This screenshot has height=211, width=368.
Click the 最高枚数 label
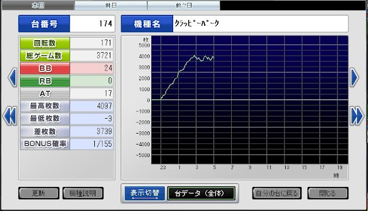pyautogui.click(x=45, y=106)
